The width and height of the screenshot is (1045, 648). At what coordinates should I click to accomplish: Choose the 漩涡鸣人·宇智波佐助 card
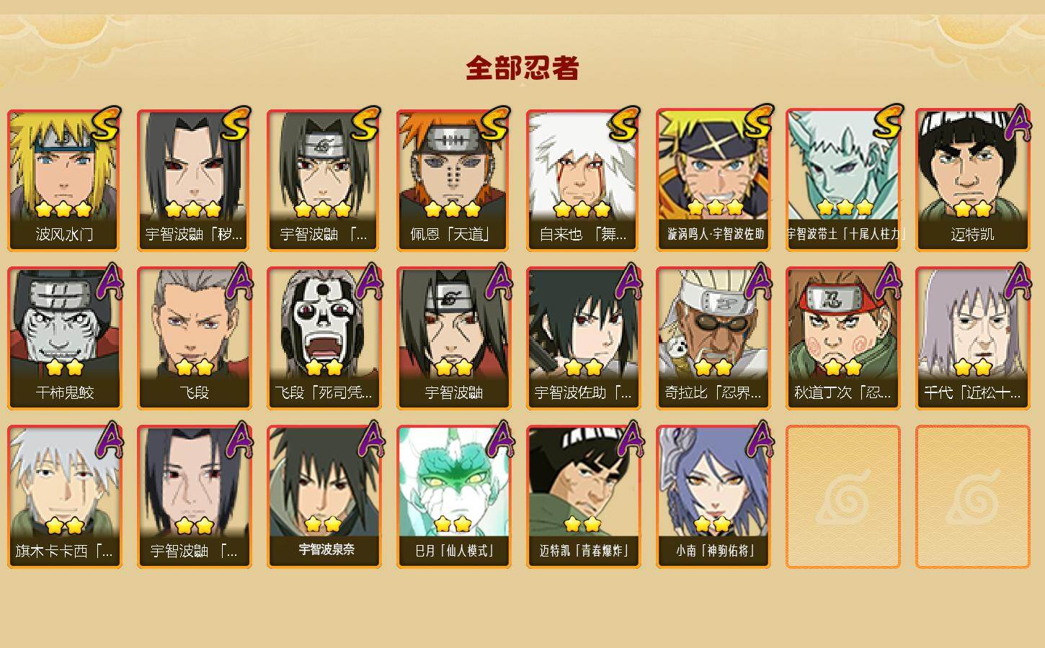[x=713, y=180]
